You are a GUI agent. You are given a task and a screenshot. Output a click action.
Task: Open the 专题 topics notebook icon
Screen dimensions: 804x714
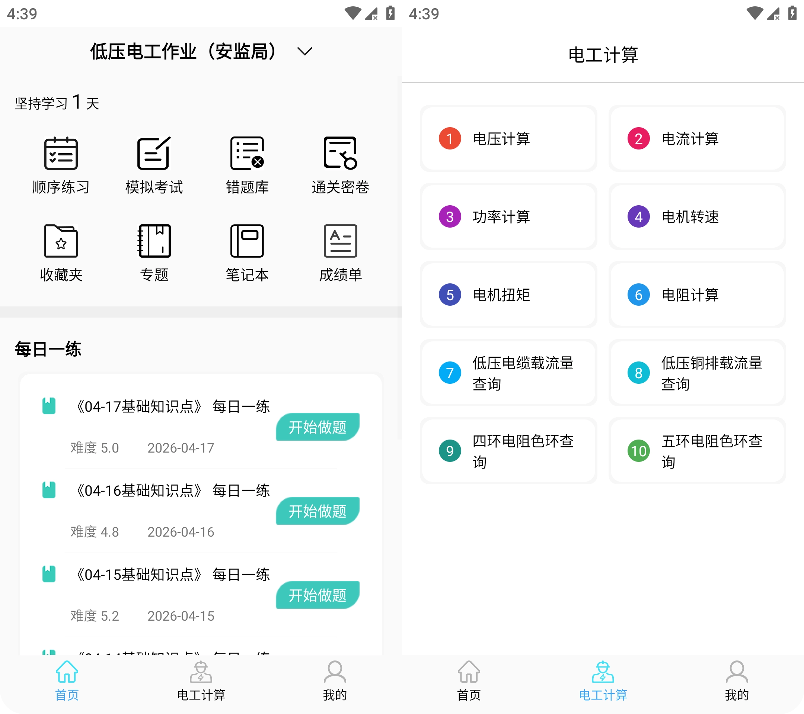pos(154,241)
